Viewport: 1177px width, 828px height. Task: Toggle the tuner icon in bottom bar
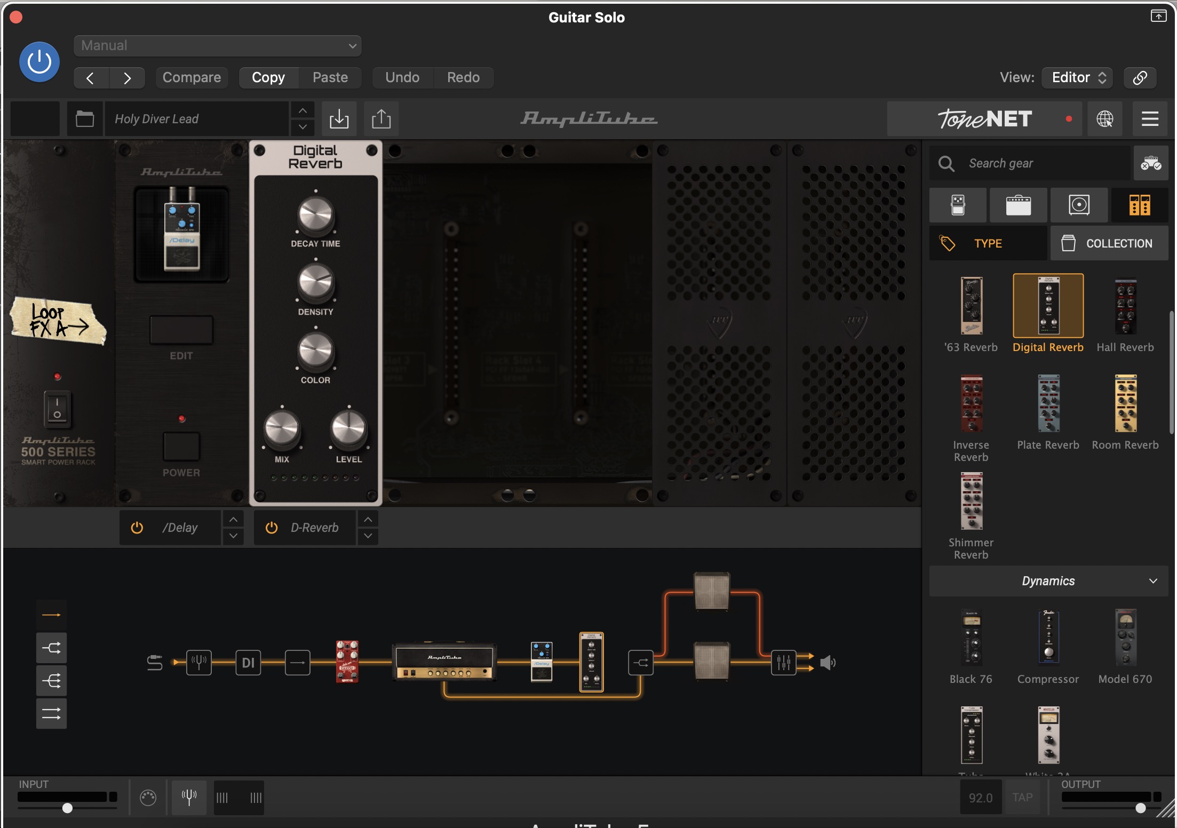click(x=189, y=798)
